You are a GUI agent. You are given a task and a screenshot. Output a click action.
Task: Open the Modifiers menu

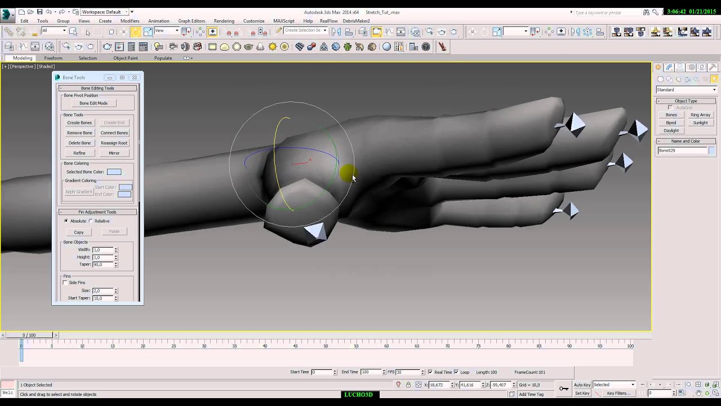130,21
